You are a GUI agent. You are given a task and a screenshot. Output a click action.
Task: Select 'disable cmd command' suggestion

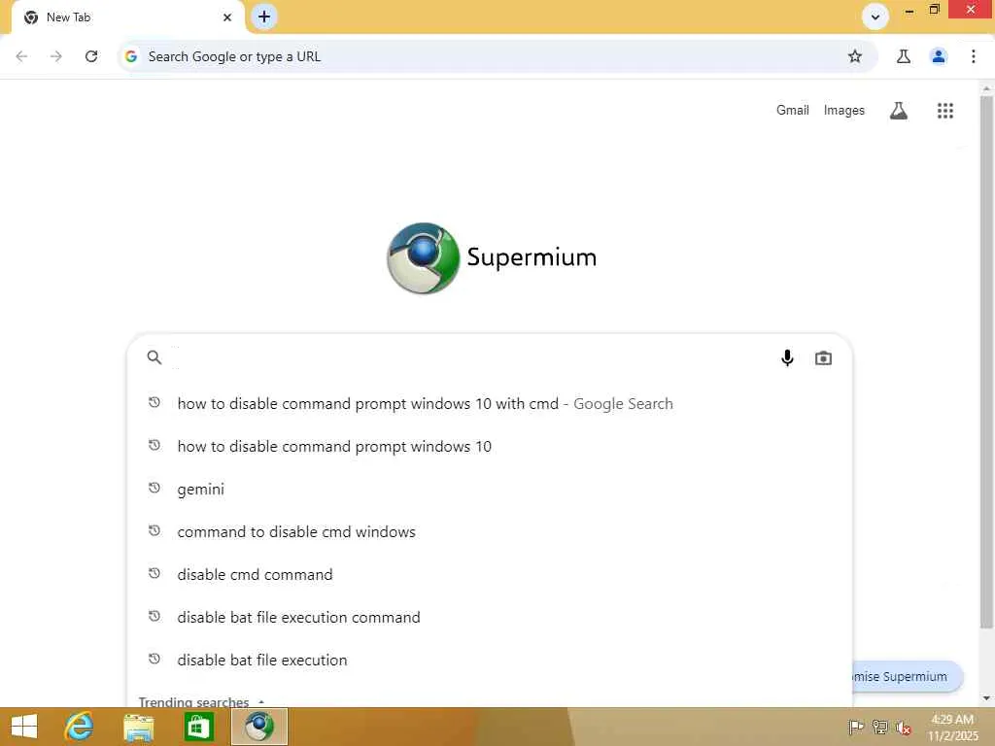click(490, 575)
